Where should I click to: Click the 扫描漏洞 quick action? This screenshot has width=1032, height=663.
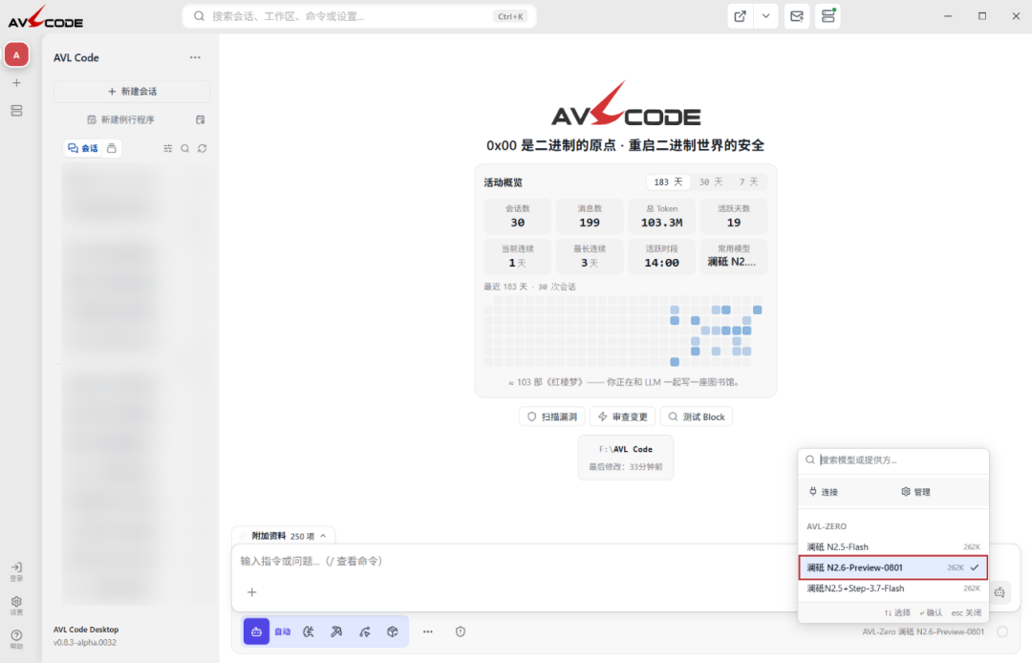coord(552,417)
